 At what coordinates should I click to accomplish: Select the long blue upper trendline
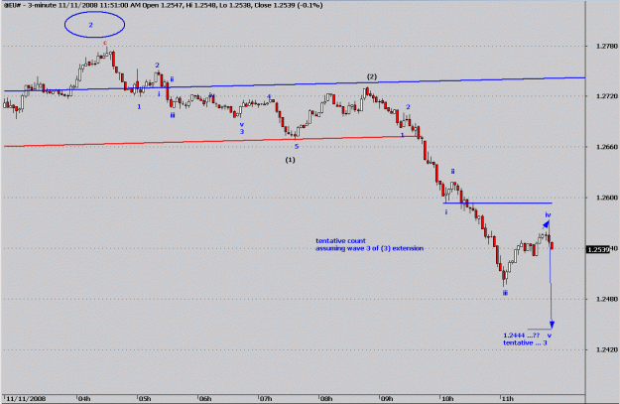coord(295,84)
